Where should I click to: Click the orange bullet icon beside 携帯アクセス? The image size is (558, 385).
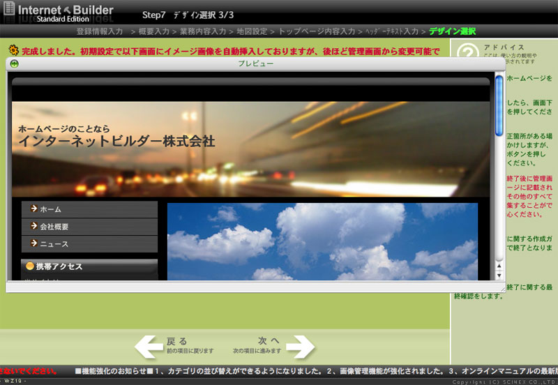[x=30, y=266]
